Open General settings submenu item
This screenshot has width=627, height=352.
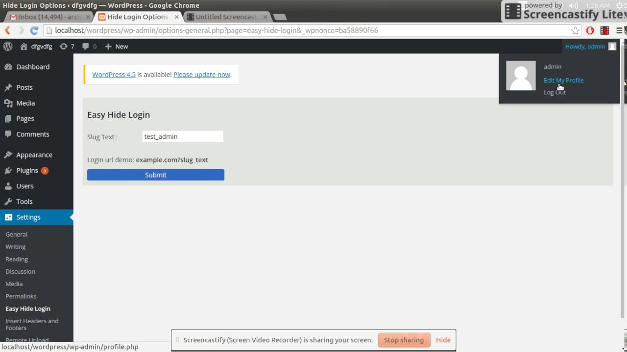17,235
